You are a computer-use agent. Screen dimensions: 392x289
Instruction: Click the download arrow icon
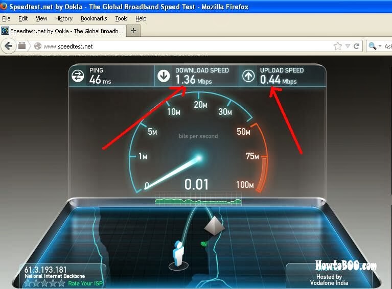(x=164, y=76)
